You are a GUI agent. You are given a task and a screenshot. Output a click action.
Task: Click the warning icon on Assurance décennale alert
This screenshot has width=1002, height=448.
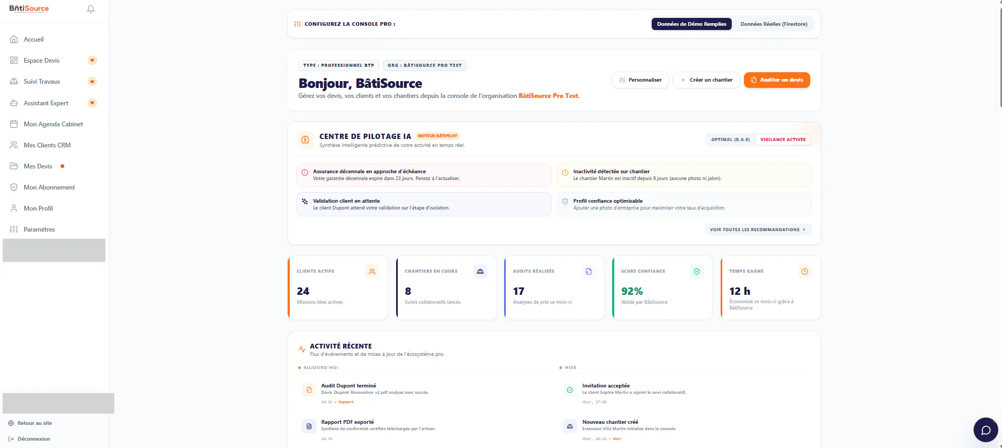coord(304,172)
